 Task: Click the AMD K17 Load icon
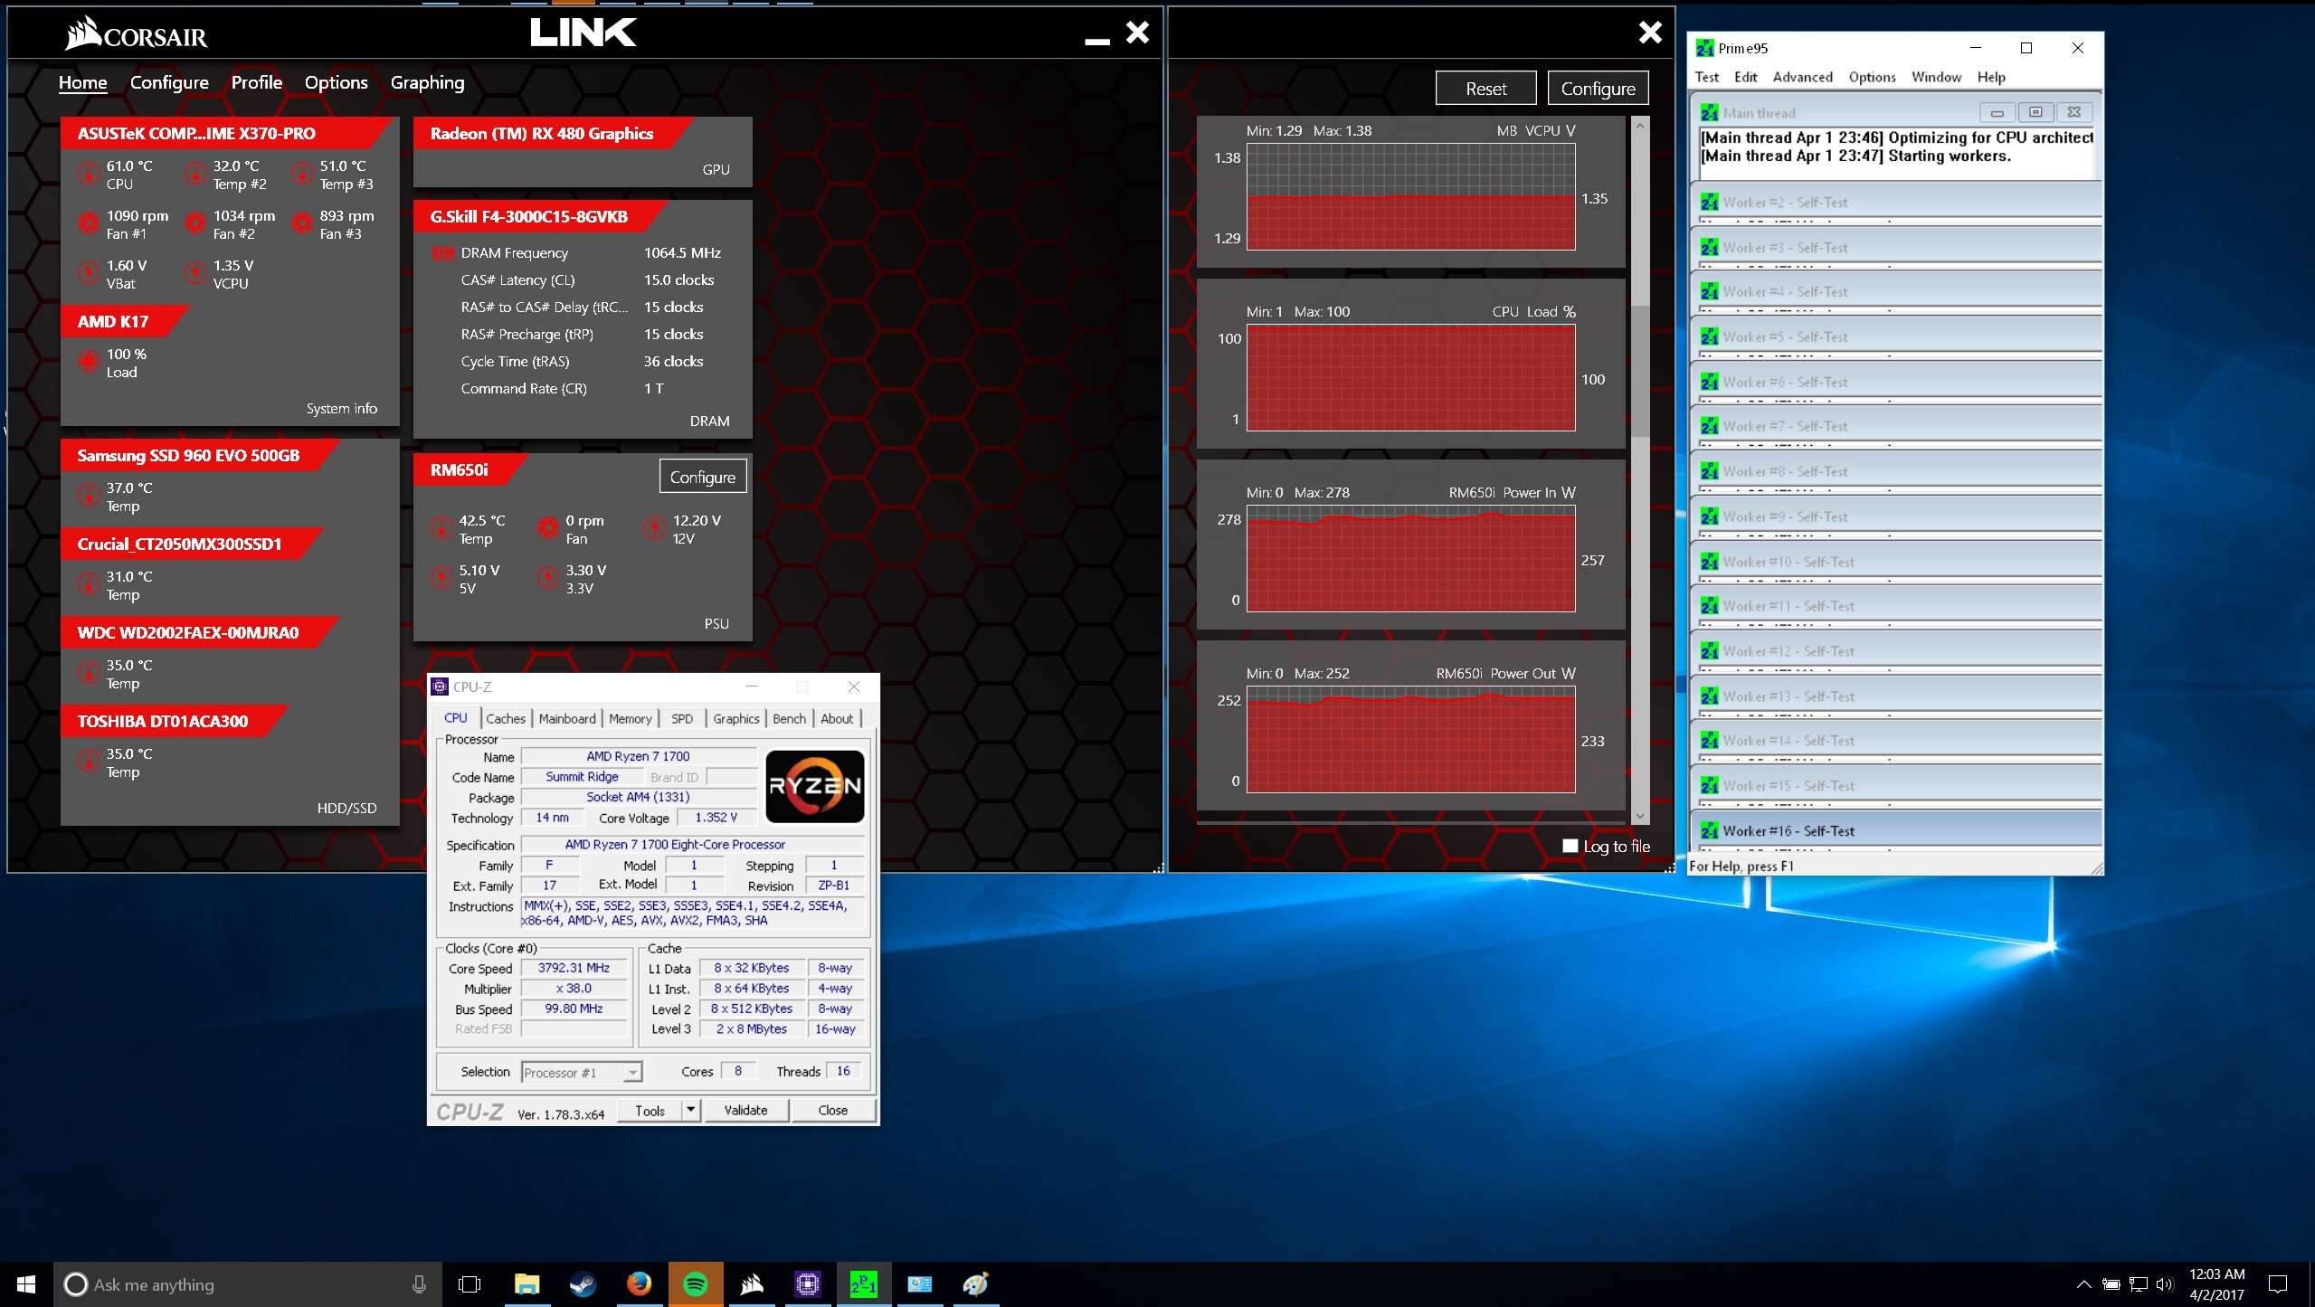click(x=89, y=362)
